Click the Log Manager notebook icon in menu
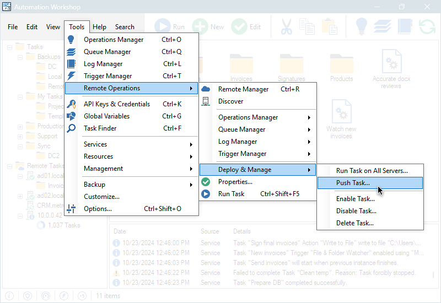This screenshot has height=303, width=441. click(x=71, y=64)
